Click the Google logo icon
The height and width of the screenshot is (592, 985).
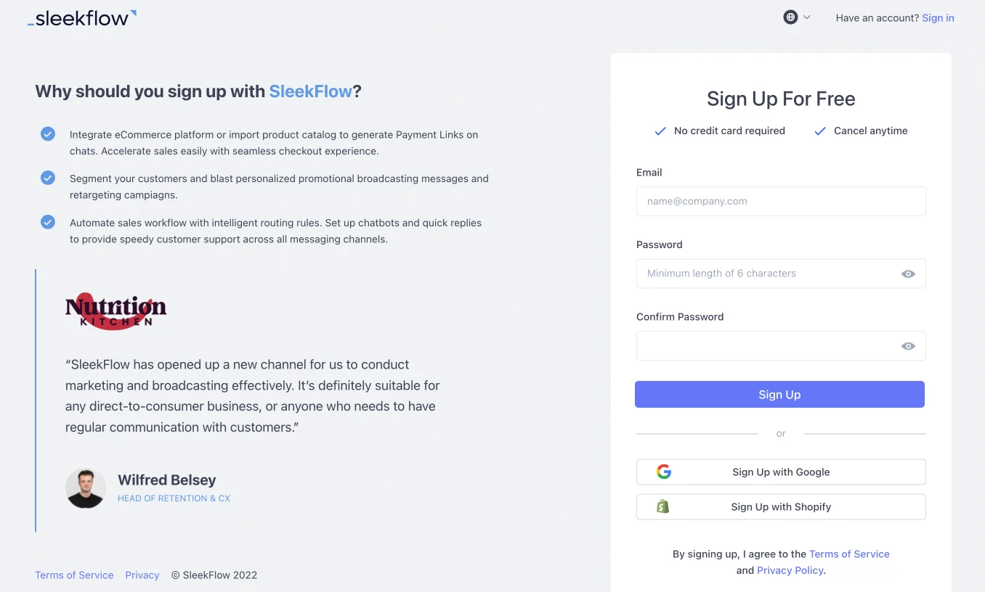coord(663,471)
